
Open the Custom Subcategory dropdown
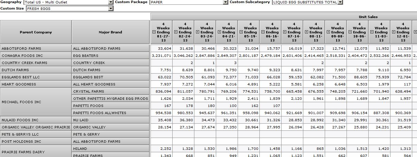point(340,2)
